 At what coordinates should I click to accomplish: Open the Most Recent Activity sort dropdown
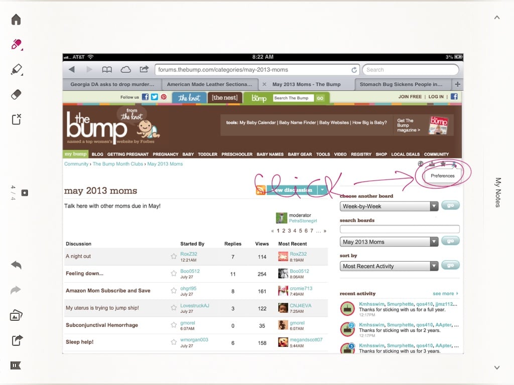coord(389,266)
